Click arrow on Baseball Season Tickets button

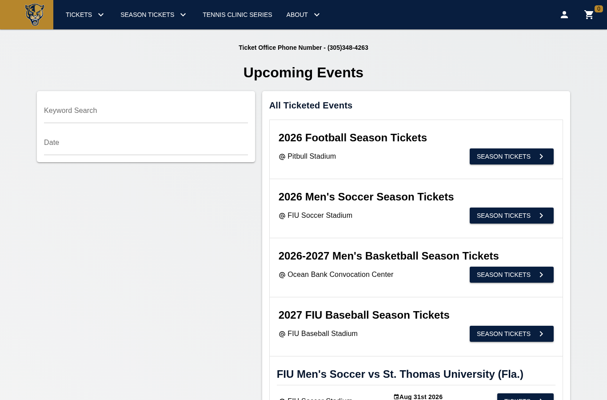click(541, 334)
